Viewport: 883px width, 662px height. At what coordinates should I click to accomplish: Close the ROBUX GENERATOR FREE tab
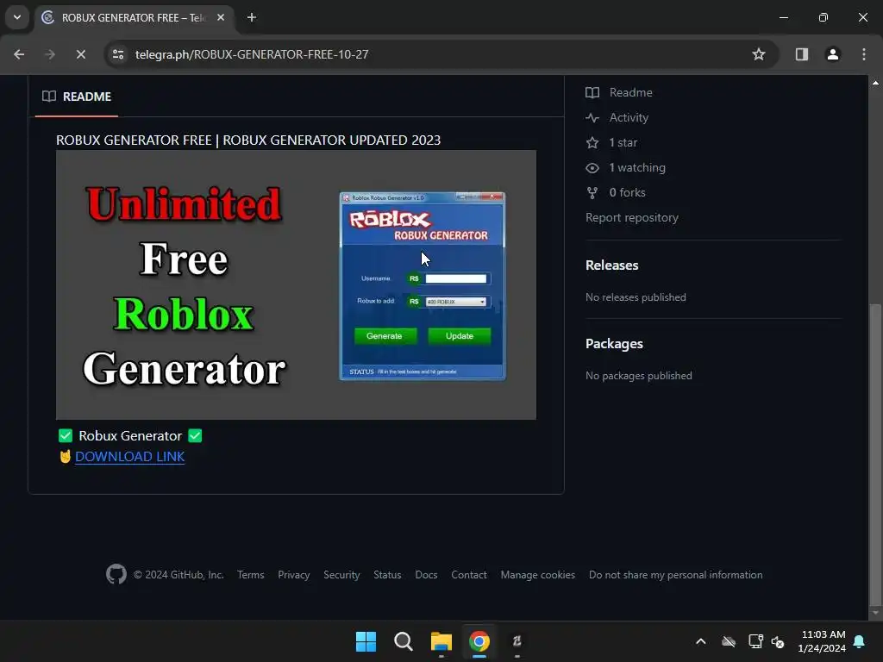(x=221, y=17)
